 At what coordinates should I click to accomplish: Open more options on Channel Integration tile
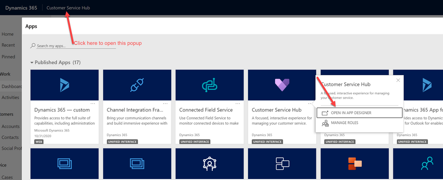click(x=166, y=103)
